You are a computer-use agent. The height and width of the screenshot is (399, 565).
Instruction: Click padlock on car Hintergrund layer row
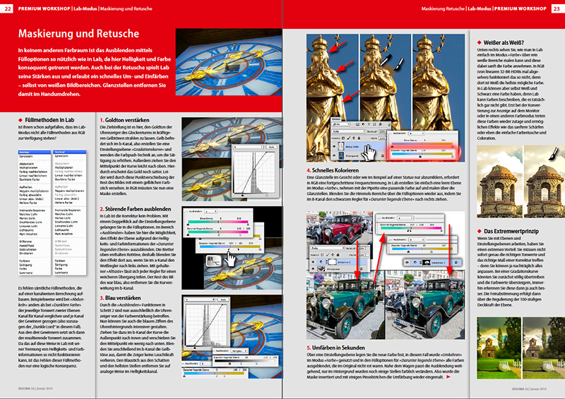[x=361, y=268]
